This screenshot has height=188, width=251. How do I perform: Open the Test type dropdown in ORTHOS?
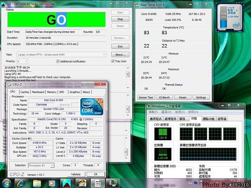pos(61,54)
